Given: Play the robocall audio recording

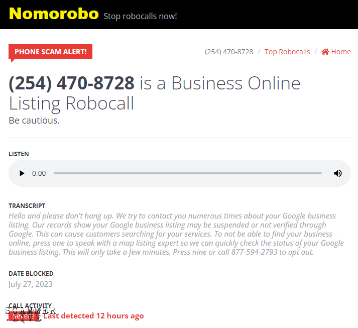Looking at the screenshot, I should [22, 173].
